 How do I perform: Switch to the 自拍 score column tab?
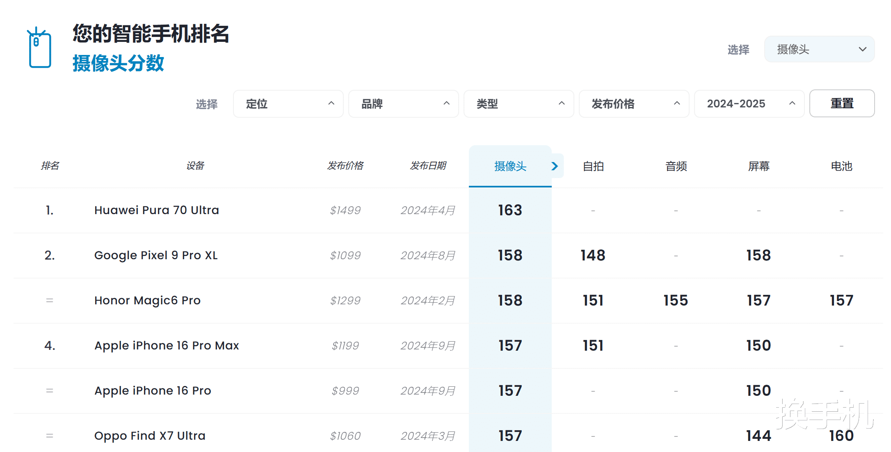click(x=593, y=166)
